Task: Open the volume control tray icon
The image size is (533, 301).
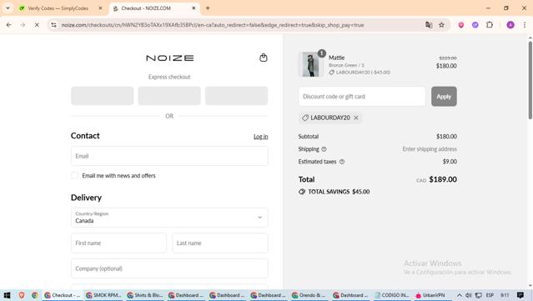Action: click(x=469, y=295)
